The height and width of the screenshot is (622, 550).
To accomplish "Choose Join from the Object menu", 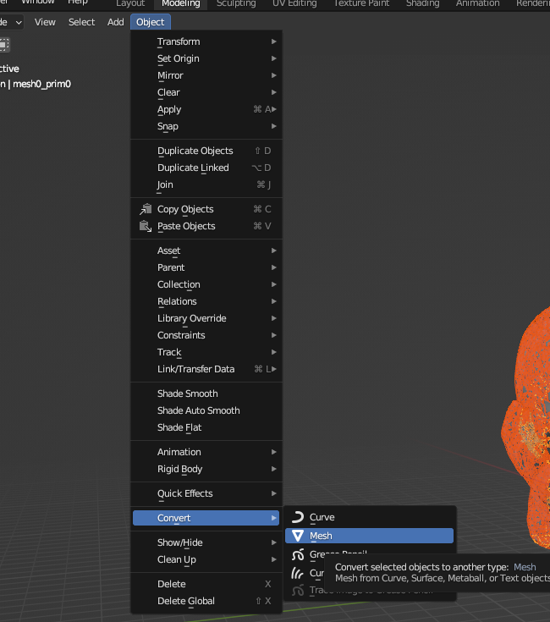I will [x=165, y=184].
